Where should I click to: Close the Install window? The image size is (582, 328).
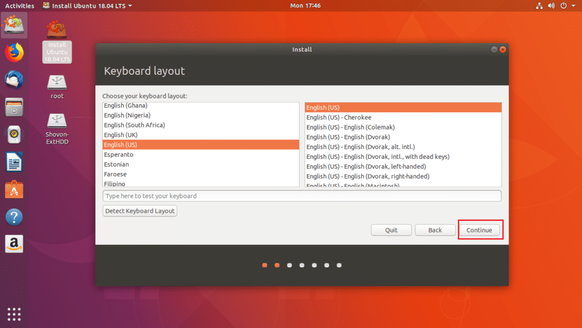(503, 49)
